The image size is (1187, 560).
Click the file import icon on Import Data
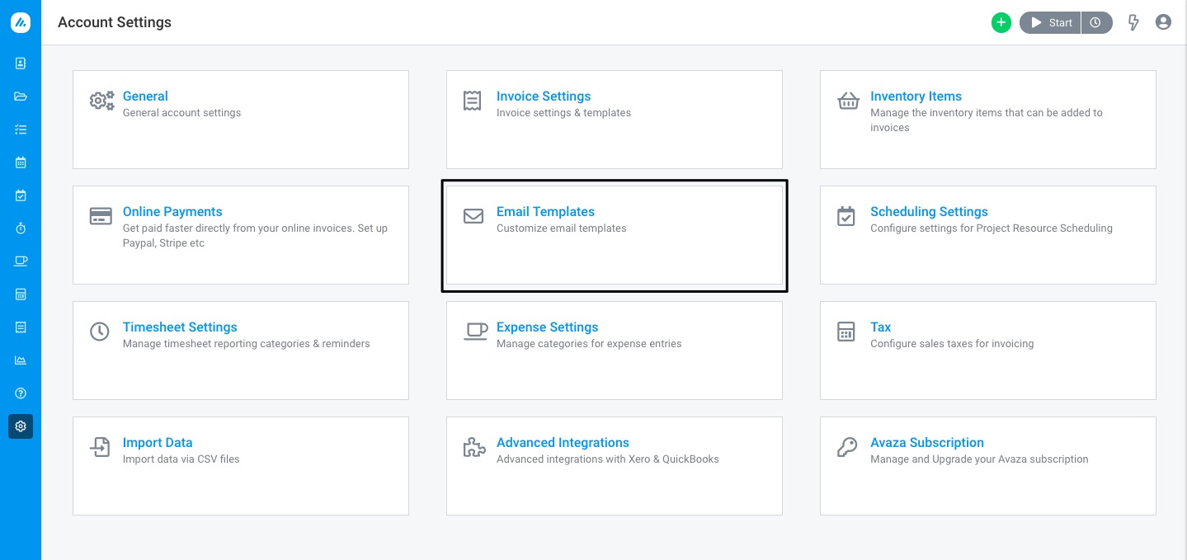coord(100,447)
